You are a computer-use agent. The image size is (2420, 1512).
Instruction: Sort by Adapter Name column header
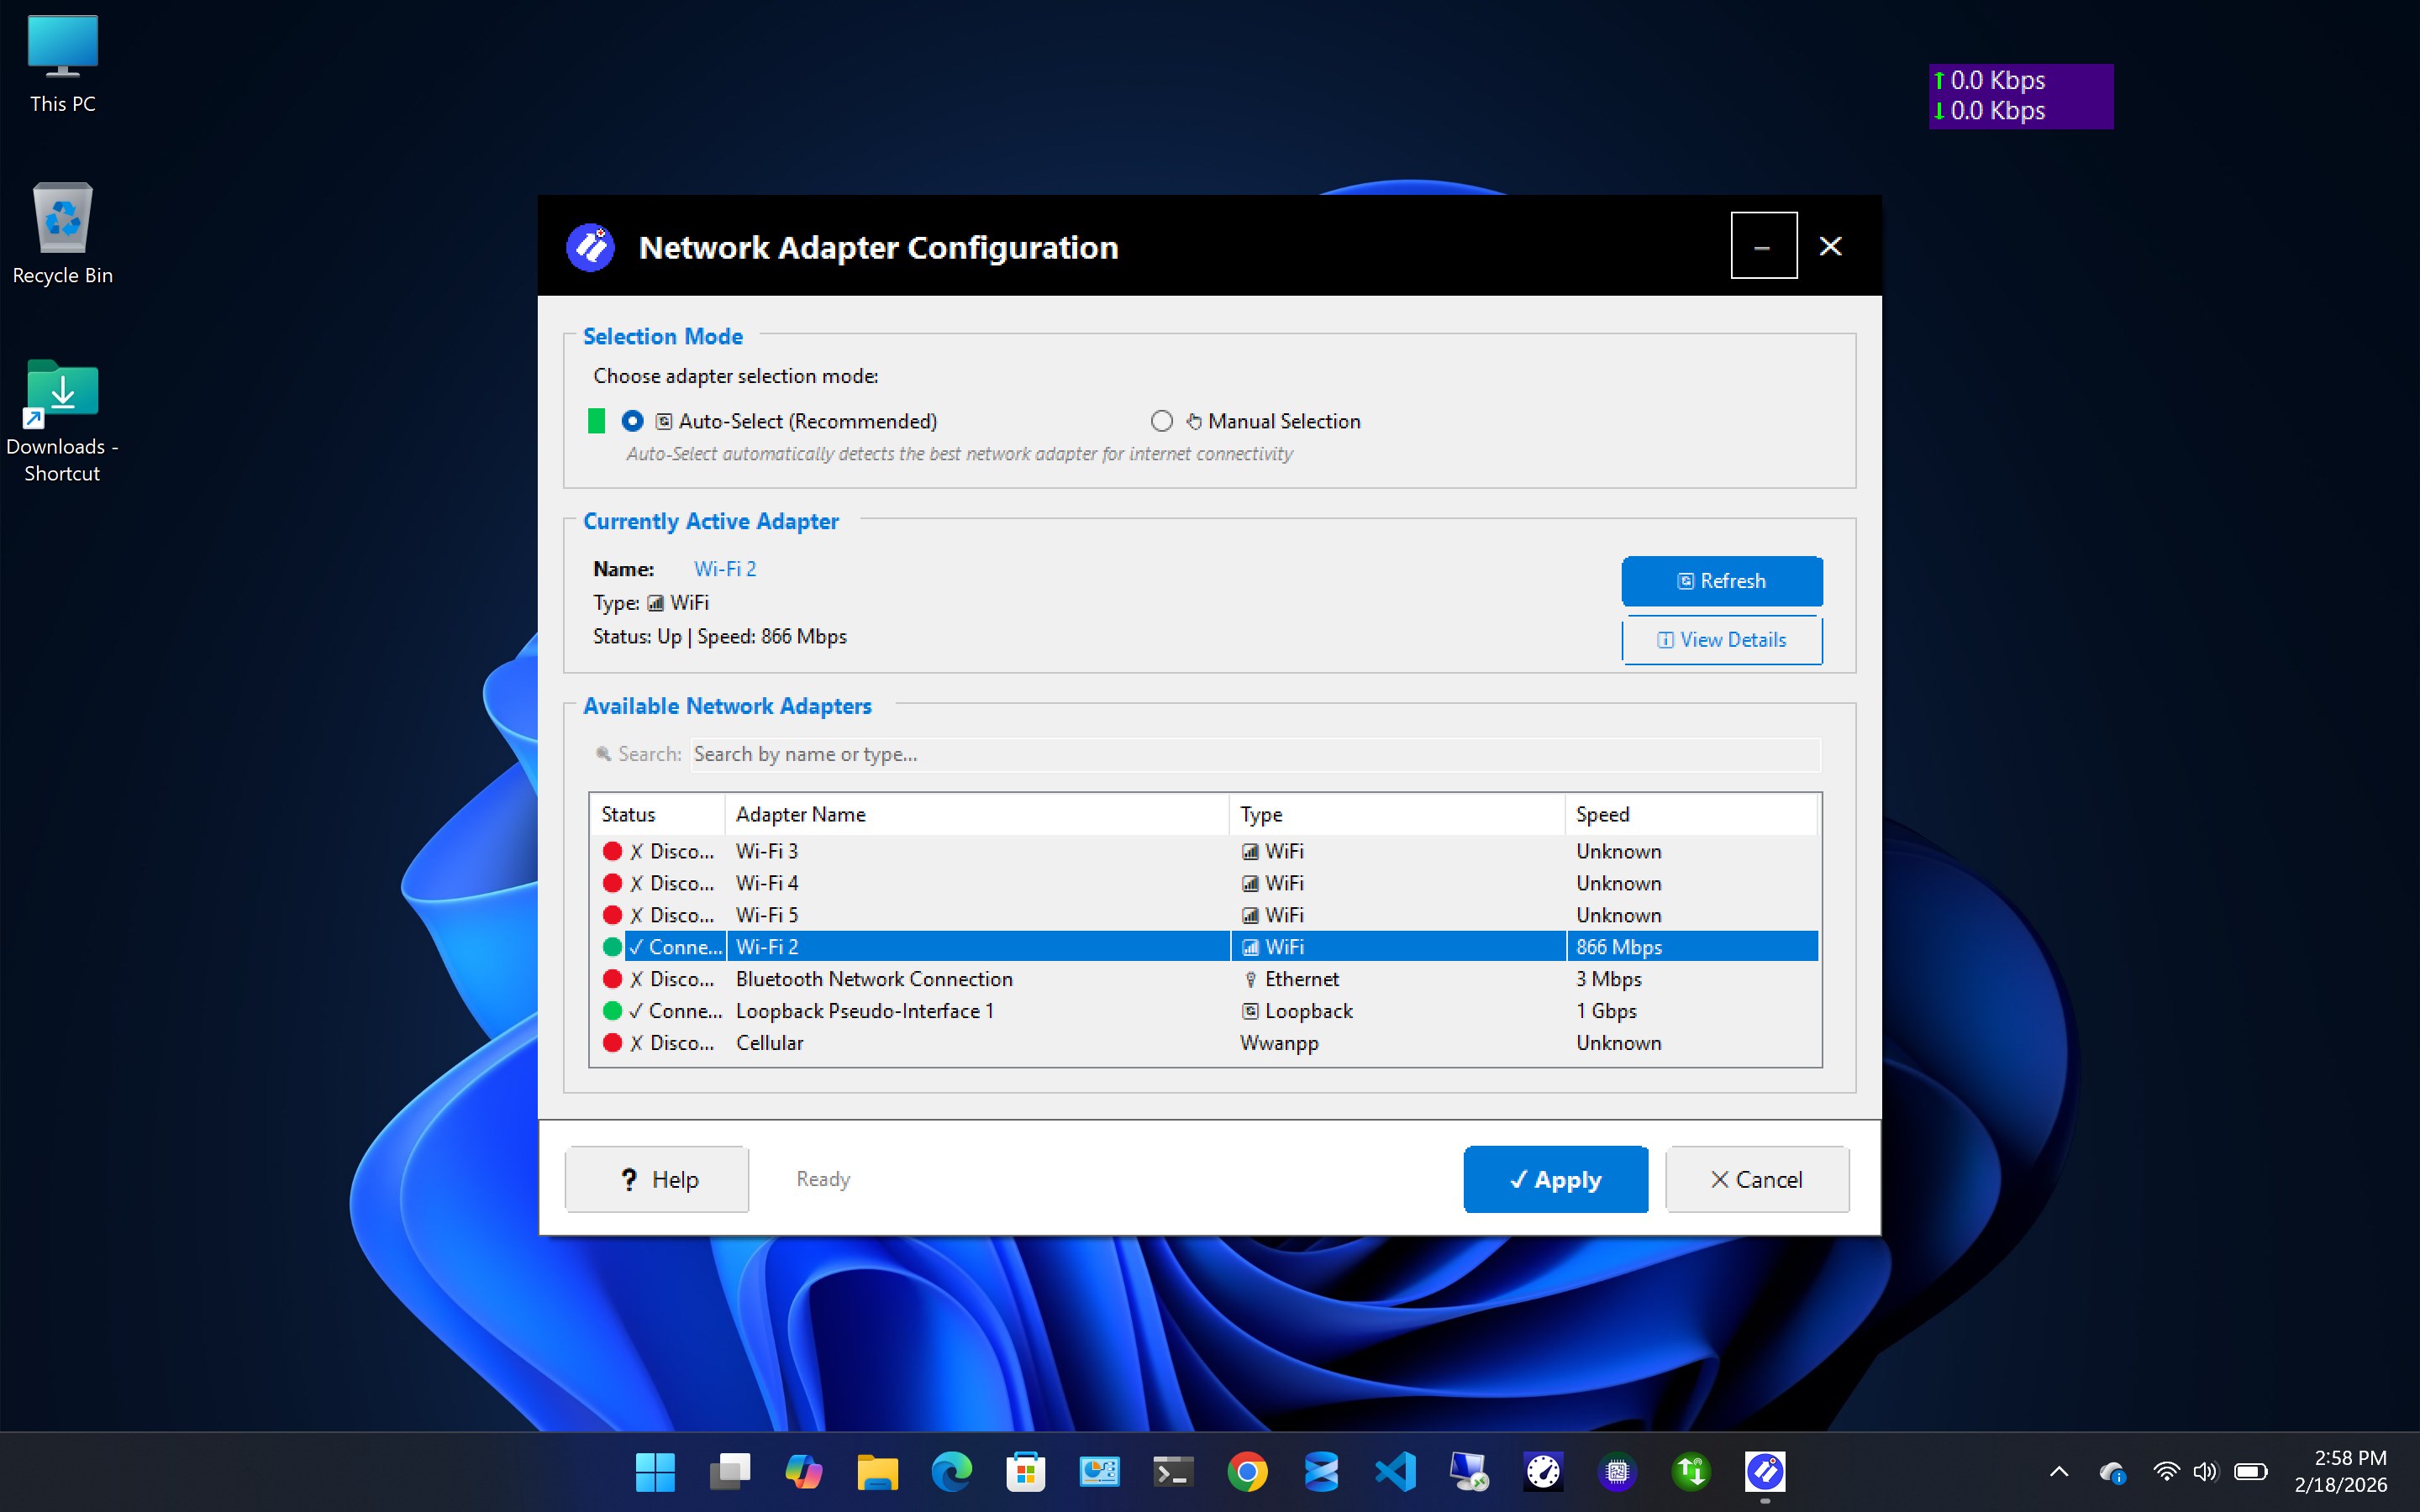tap(977, 814)
